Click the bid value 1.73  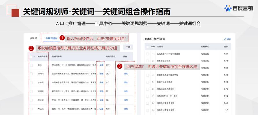point(226,61)
